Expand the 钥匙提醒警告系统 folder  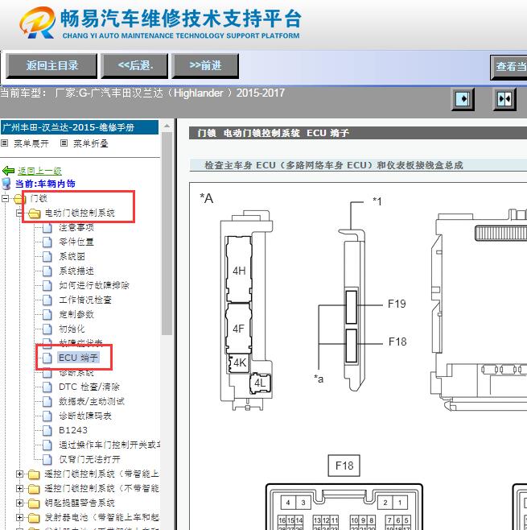pyautogui.click(x=19, y=503)
